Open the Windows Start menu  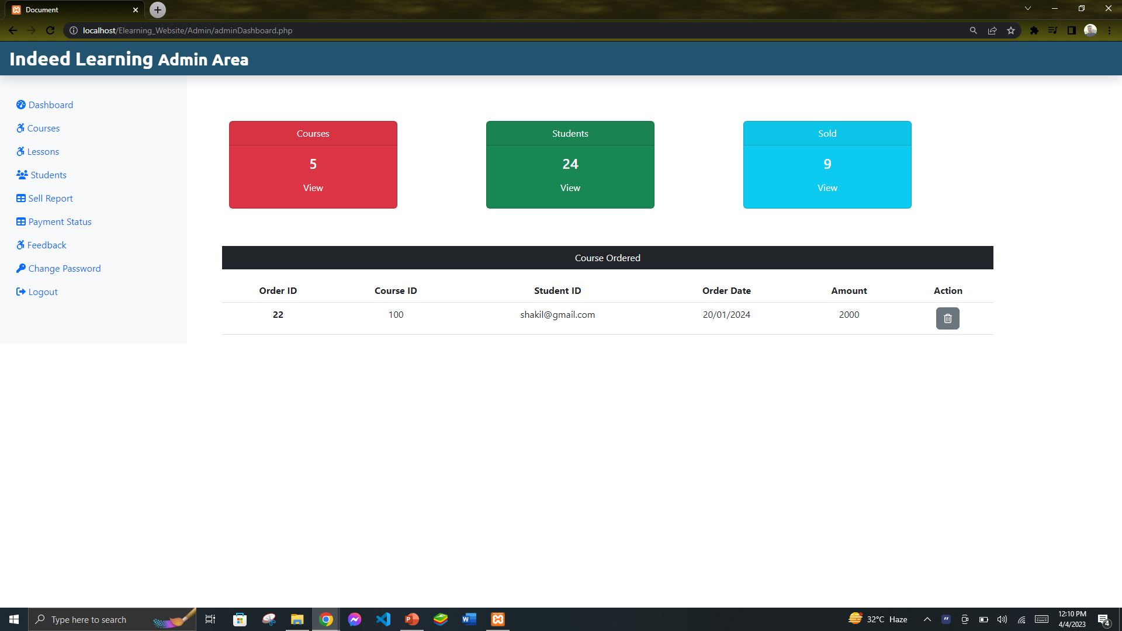(x=13, y=619)
